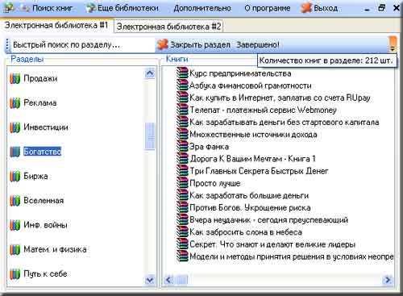Select Вчера неудачник - сегодня преуспевающий
This screenshot has width=403, height=296.
click(269, 220)
